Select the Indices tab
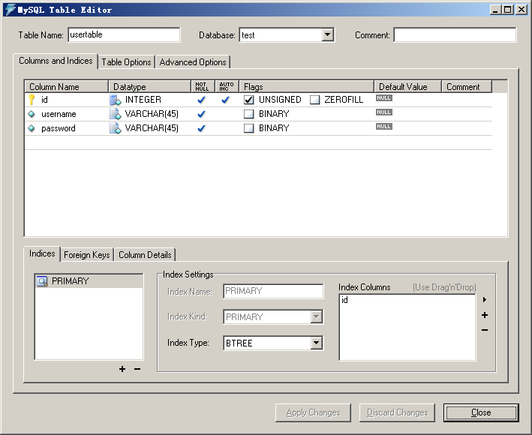The height and width of the screenshot is (435, 532). [x=42, y=253]
